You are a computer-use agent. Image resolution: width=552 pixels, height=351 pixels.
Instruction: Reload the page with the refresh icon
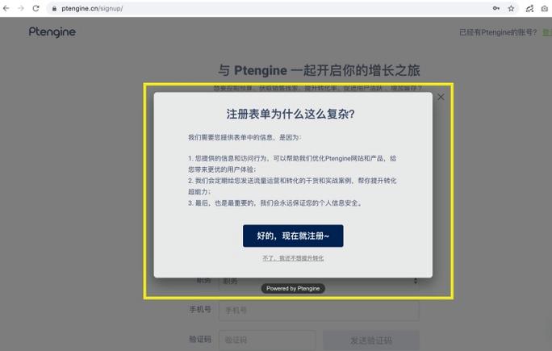click(x=36, y=8)
